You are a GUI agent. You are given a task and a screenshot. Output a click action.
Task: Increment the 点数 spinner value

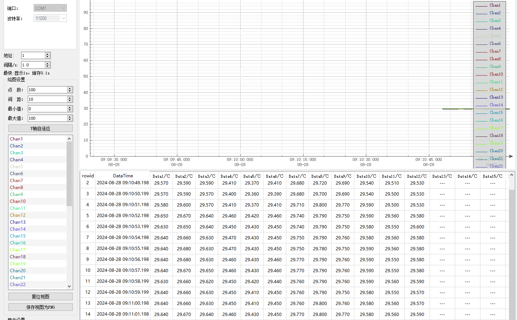(x=69, y=88)
